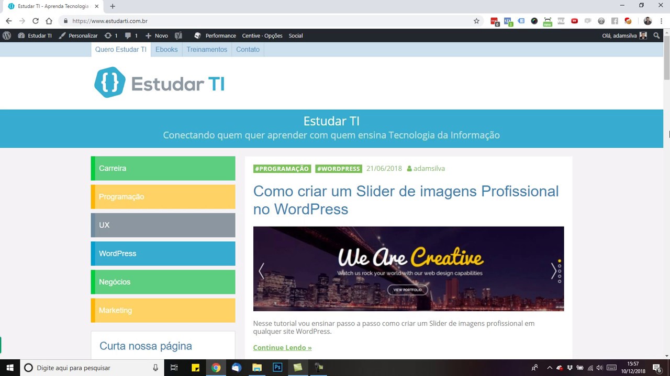Click the #PROGRAMAÇÃO tag
This screenshot has width=670, height=376.
tap(282, 169)
